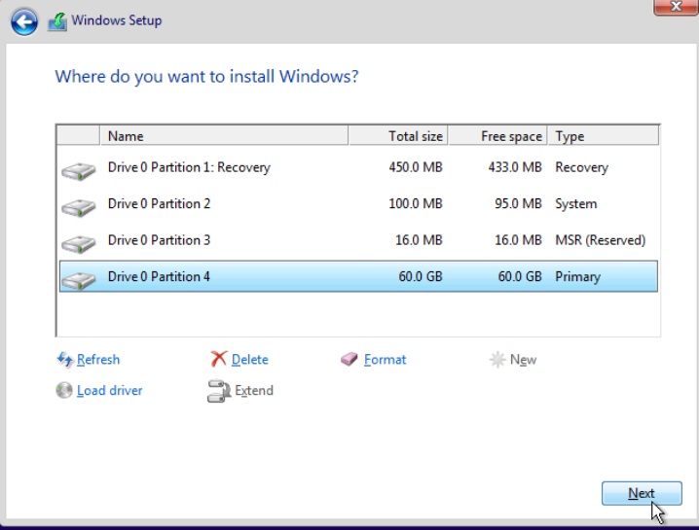Image resolution: width=699 pixels, height=530 pixels.
Task: Click the 60.0 GB free space cell
Action: tap(520, 276)
